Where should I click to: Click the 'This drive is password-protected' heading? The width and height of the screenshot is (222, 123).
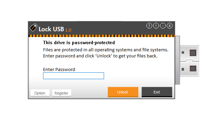(x=79, y=42)
